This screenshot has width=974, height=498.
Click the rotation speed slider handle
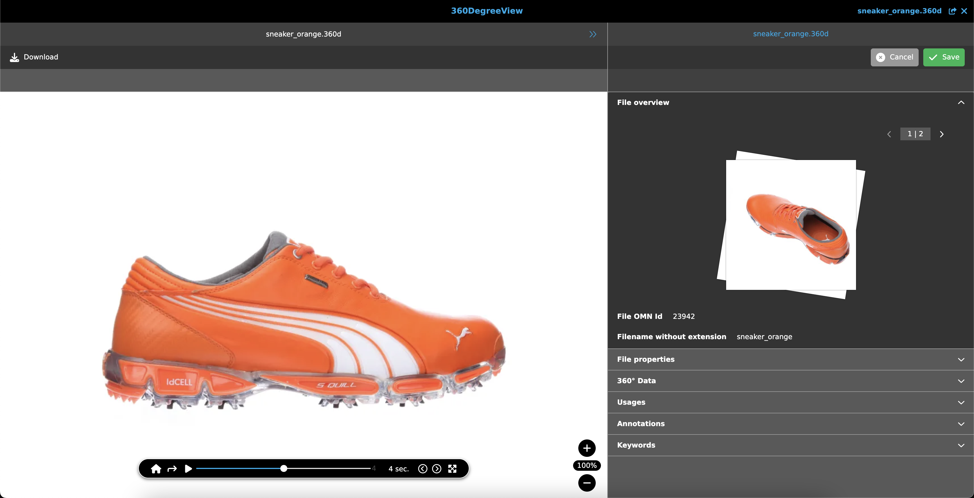(284, 468)
